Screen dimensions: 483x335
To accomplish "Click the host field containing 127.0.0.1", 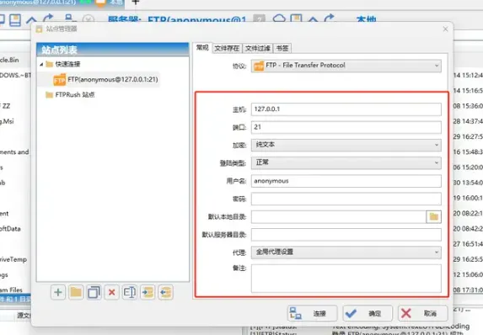I will (x=346, y=109).
